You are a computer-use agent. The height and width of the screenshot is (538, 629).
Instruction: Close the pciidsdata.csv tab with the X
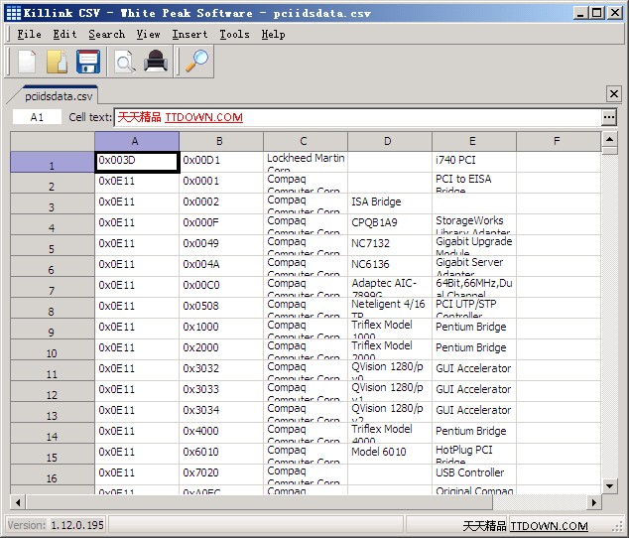tap(614, 94)
